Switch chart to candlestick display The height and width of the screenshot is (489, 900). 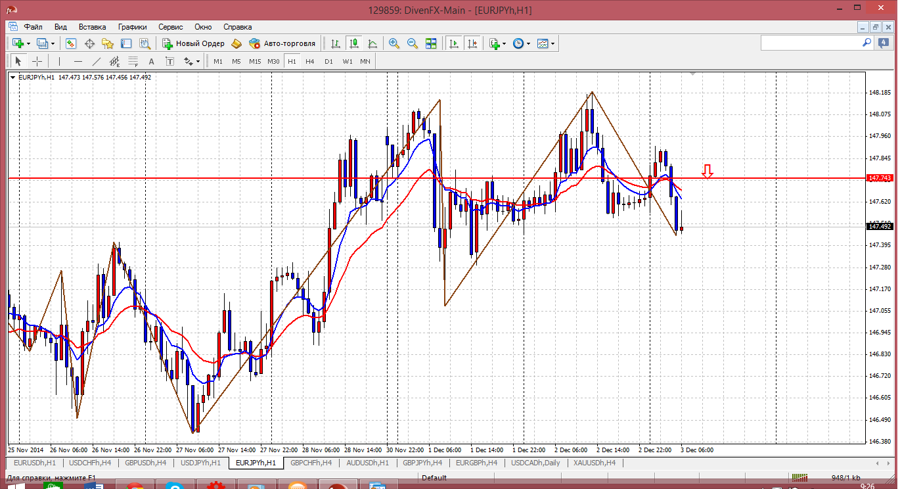[x=354, y=43]
